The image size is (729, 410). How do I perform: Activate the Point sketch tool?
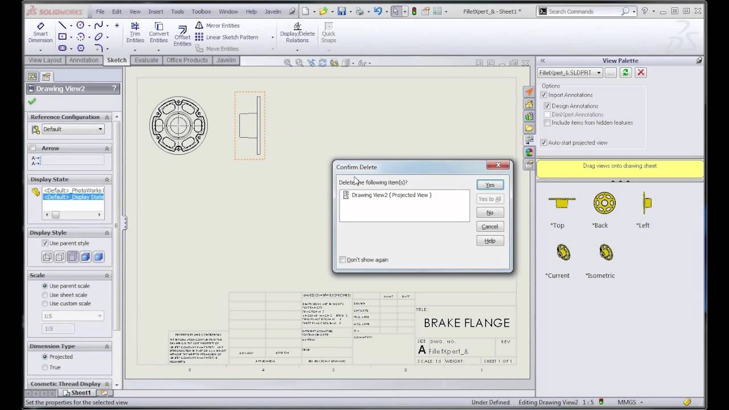click(x=117, y=26)
